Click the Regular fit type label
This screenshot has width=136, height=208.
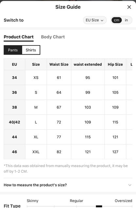click(x=76, y=201)
